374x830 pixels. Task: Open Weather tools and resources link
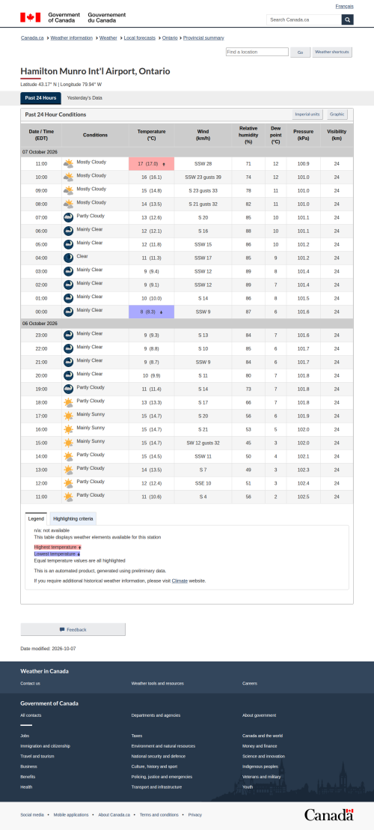pyautogui.click(x=157, y=683)
